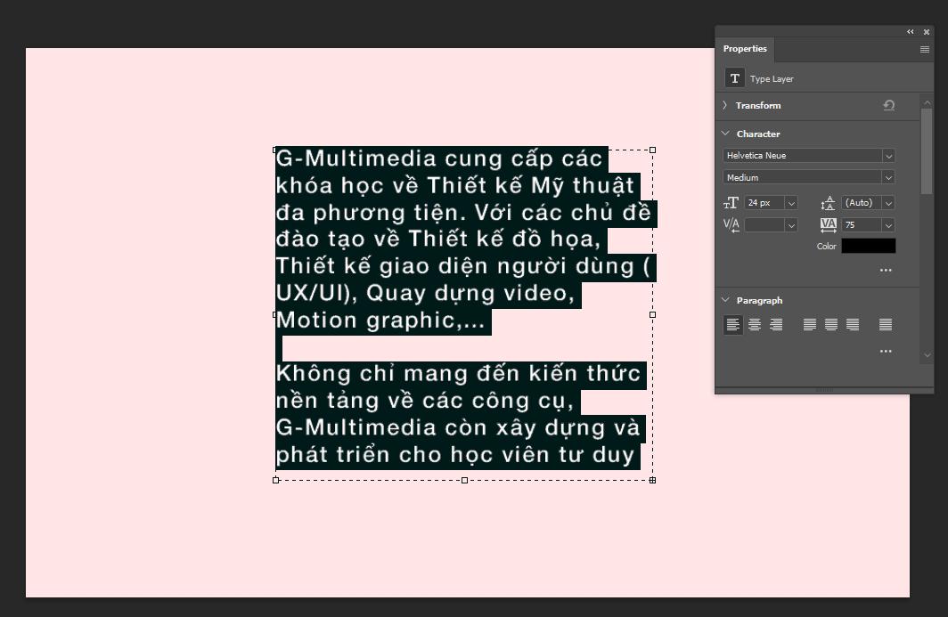Expand the Transform section
This screenshot has height=617, width=948.
(724, 105)
